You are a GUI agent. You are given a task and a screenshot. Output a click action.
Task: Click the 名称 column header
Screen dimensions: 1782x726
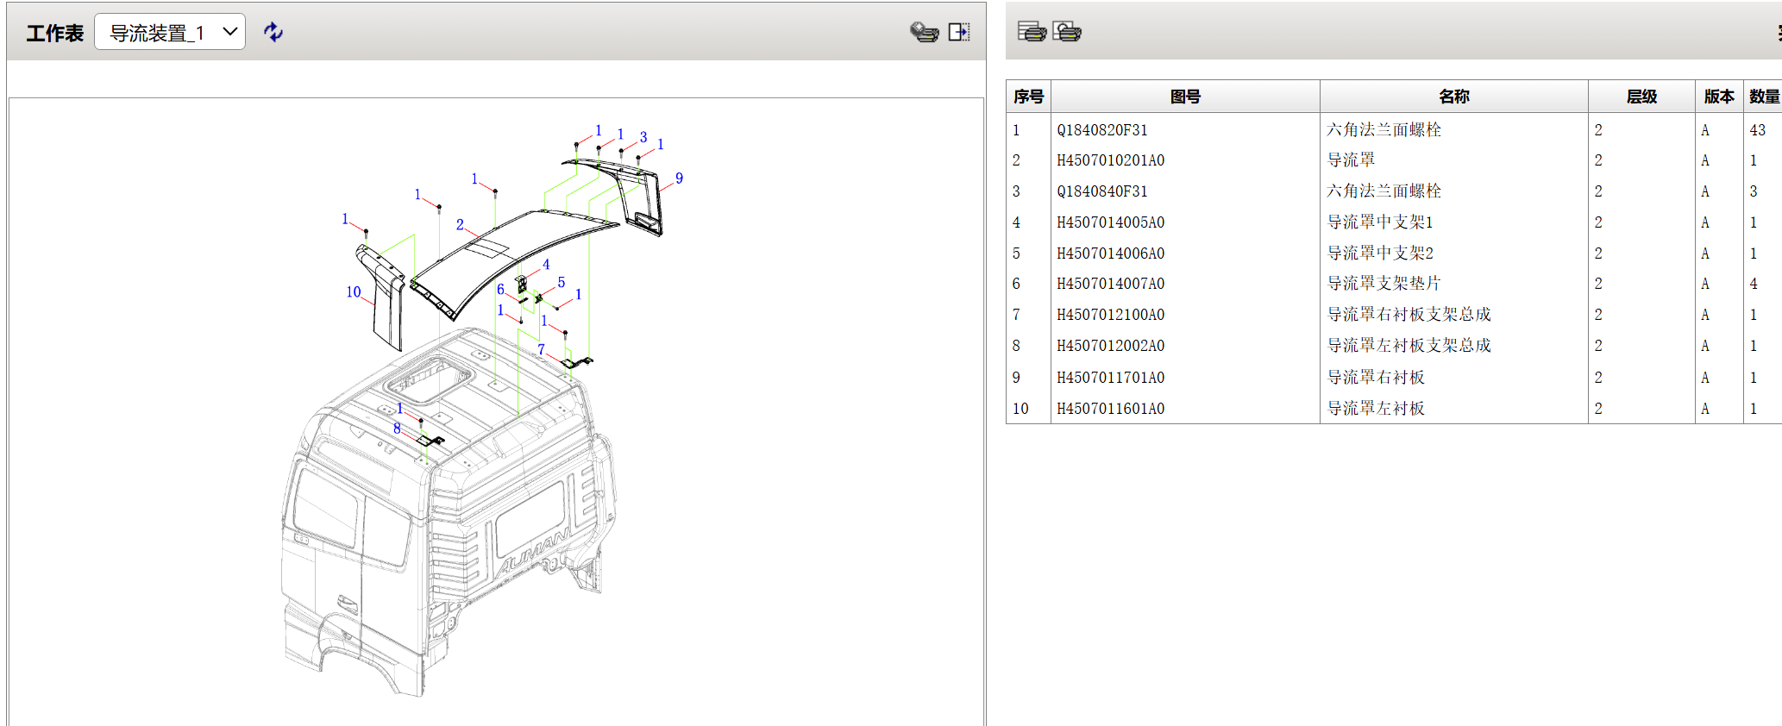coord(1453,97)
